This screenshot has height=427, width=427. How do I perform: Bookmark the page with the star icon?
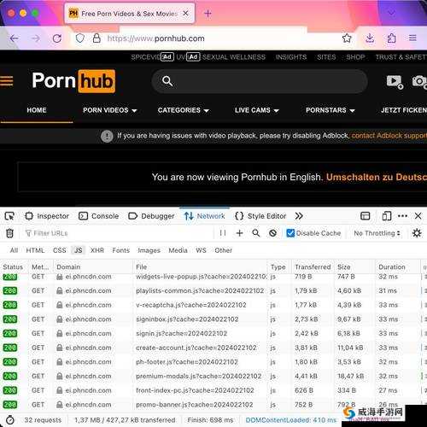tap(347, 38)
